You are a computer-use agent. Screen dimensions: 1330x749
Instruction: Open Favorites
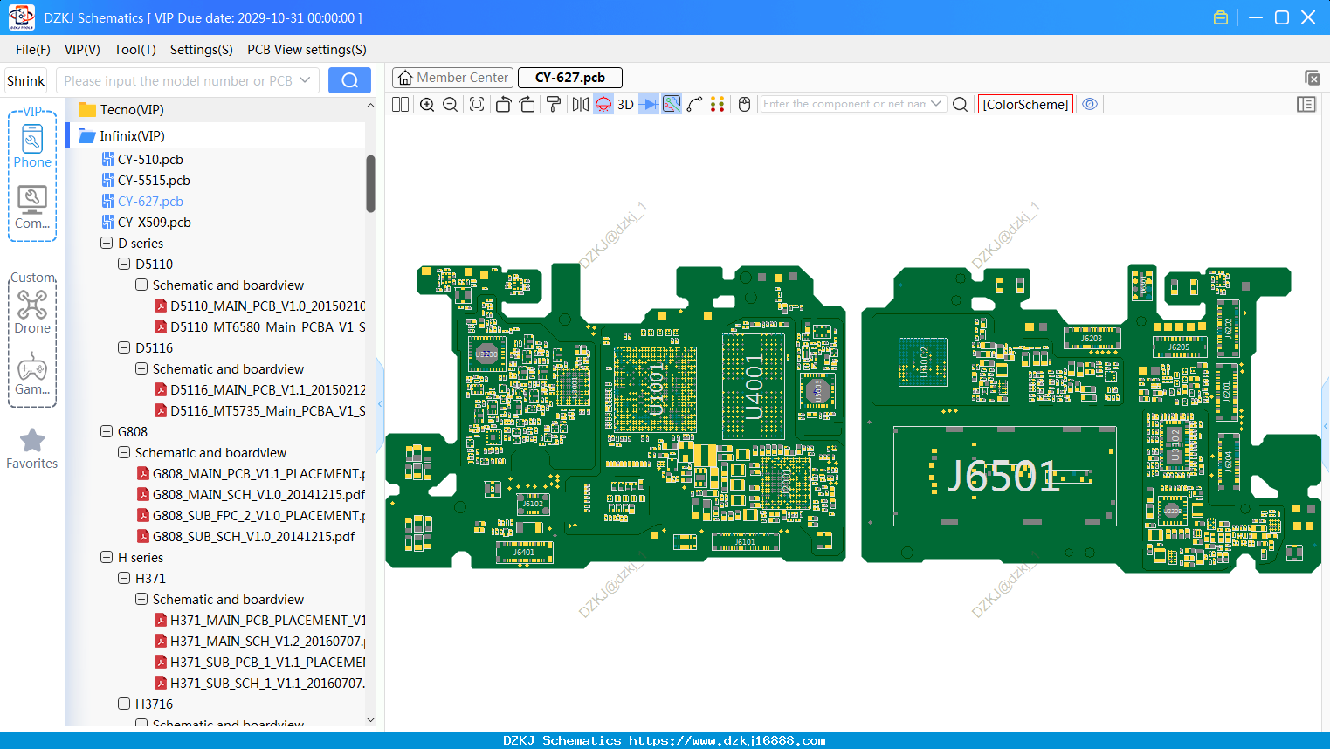32,449
